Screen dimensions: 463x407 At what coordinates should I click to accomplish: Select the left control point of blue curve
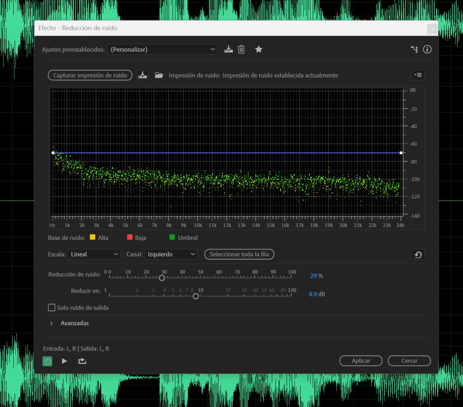53,153
